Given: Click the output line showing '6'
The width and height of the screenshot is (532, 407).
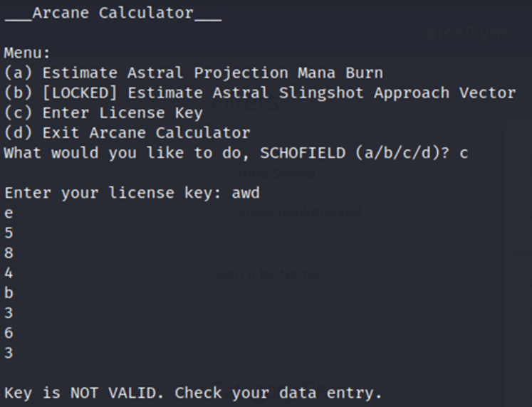Looking at the screenshot, I should 9,332.
